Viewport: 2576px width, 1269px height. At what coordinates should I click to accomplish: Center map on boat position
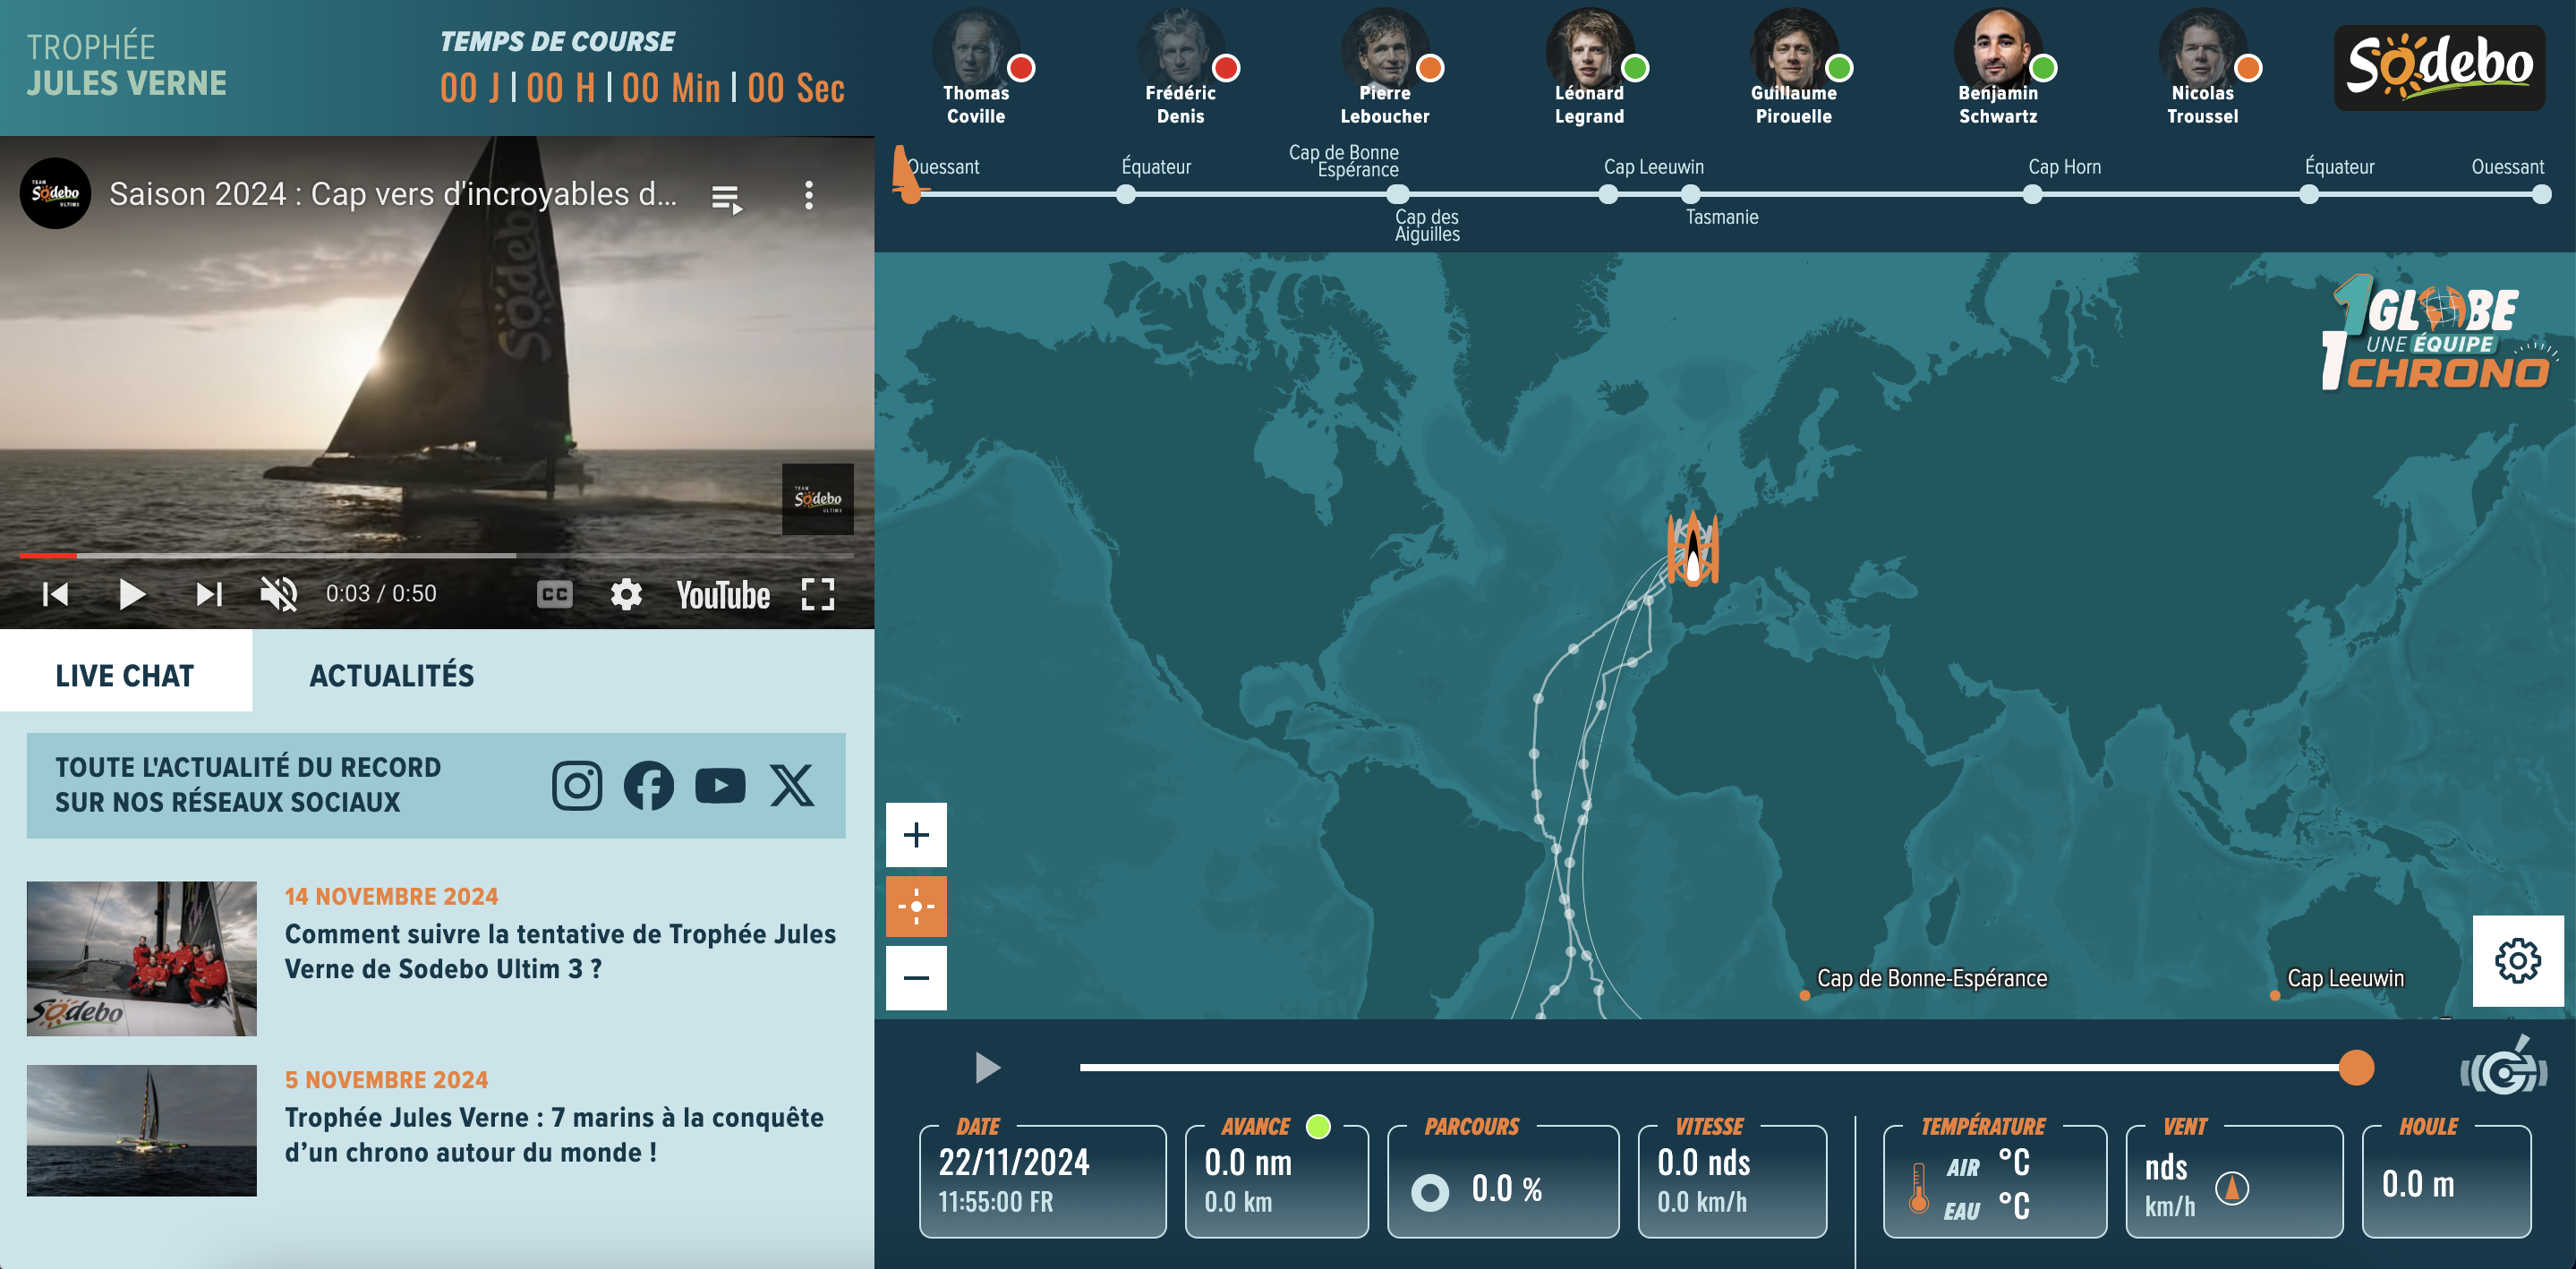pos(916,907)
